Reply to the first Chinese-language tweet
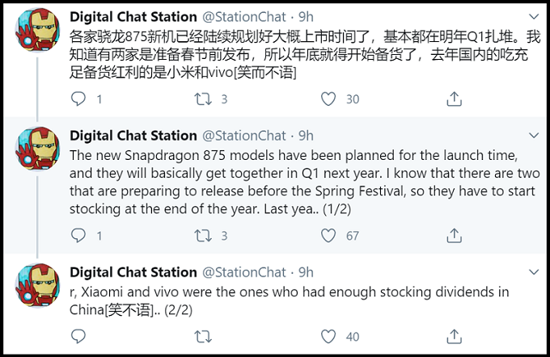The height and width of the screenshot is (357, 550). [x=78, y=99]
